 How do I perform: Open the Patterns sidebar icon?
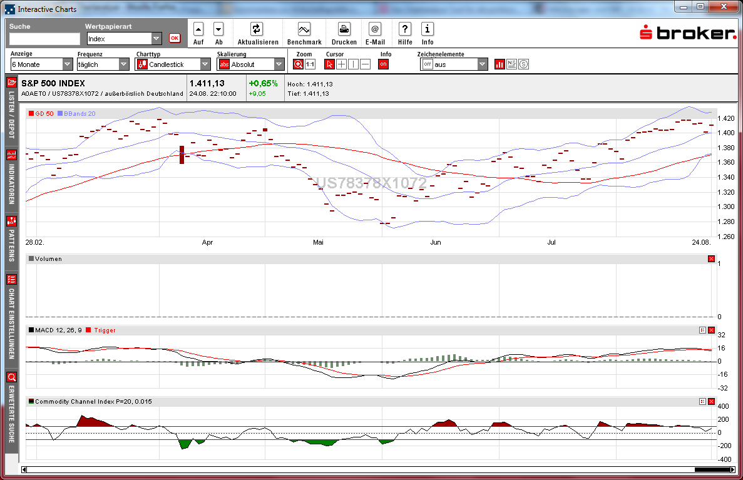pos(12,222)
